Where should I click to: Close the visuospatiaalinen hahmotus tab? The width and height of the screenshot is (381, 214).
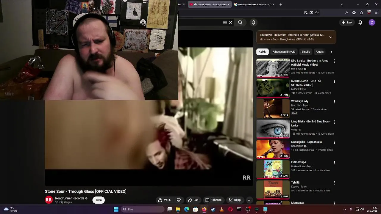click(273, 4)
